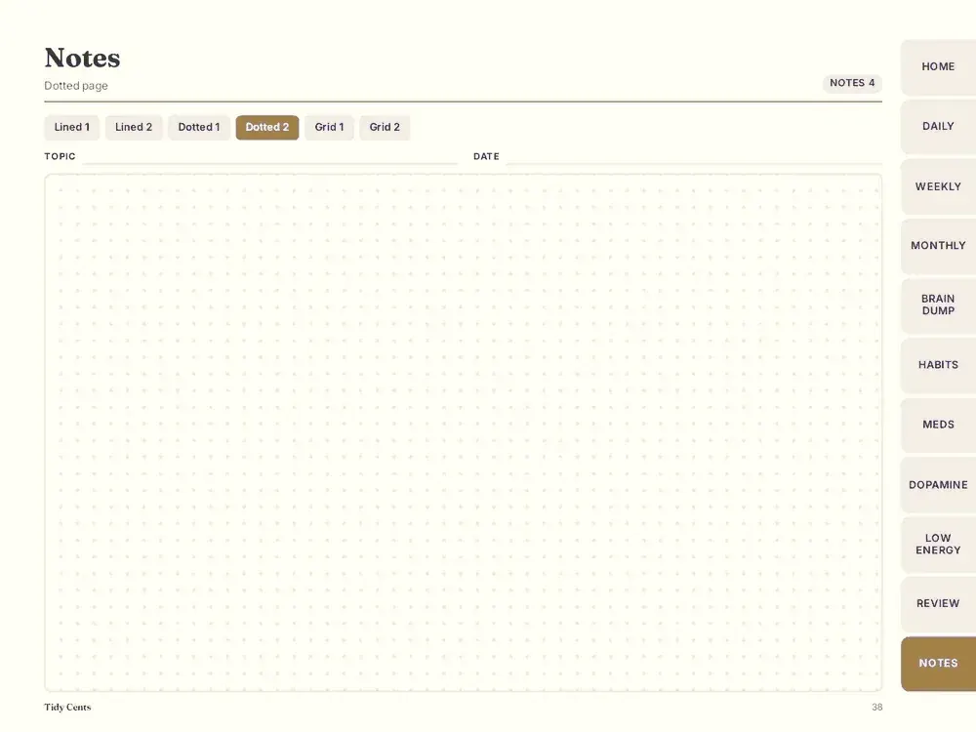Screen dimensions: 976x732
Task: Click the Tidy Cents footer text
Action: (67, 707)
